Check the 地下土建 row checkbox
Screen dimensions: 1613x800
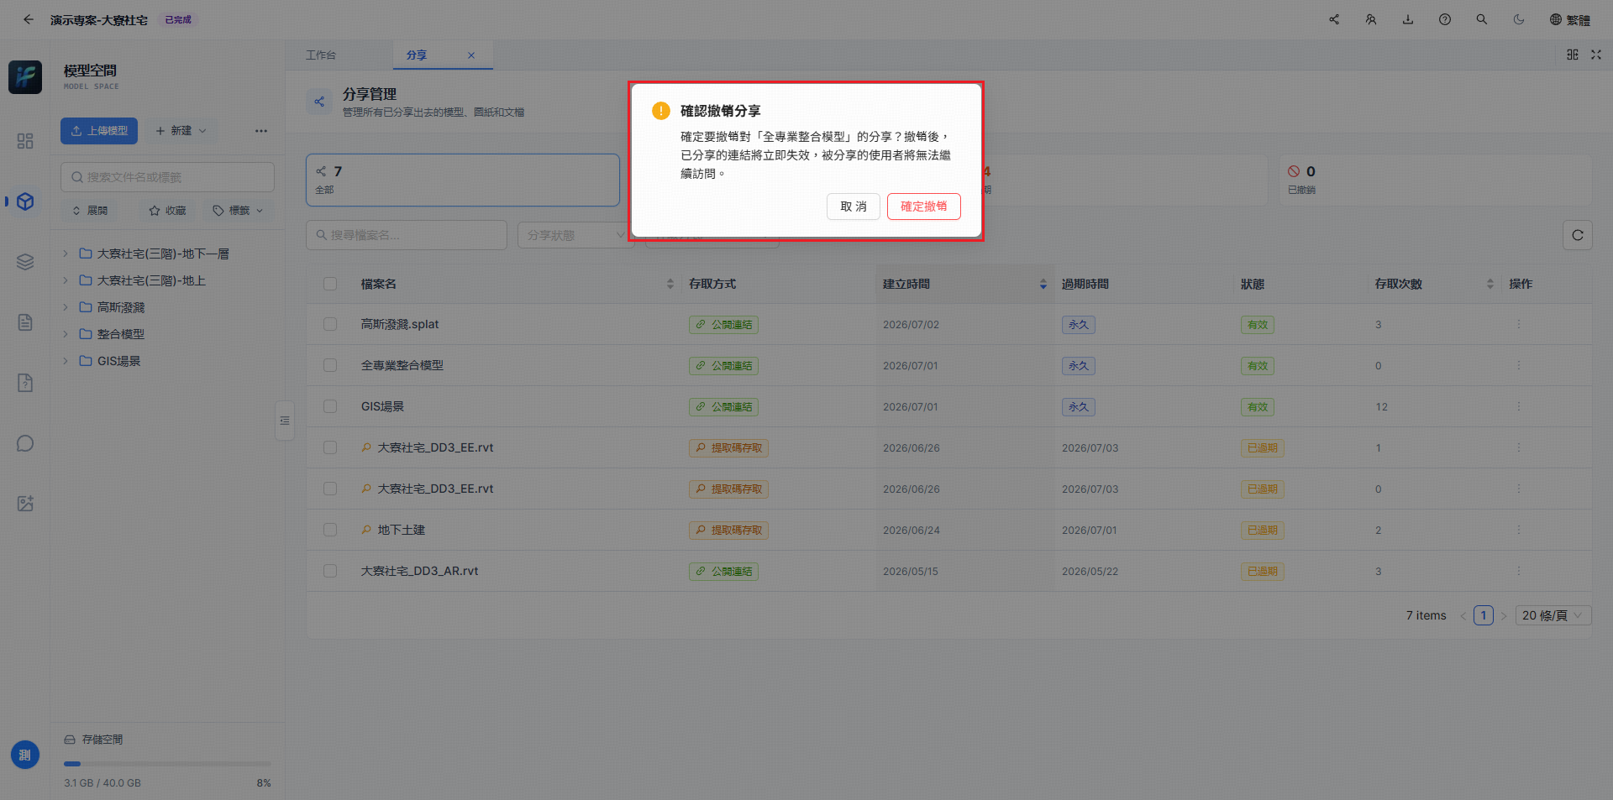[330, 530]
